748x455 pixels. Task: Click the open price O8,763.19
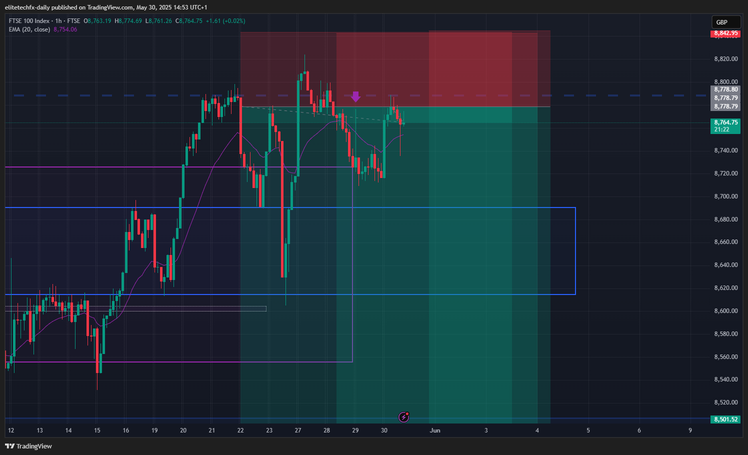tap(97, 21)
